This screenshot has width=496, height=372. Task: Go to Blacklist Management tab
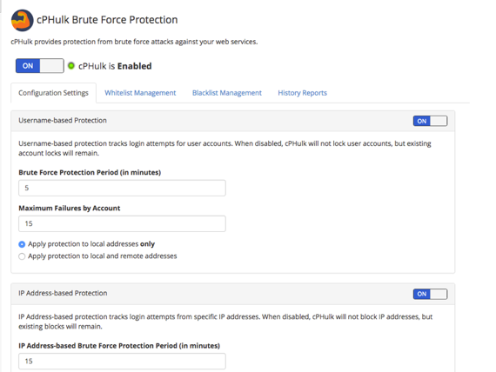pyautogui.click(x=227, y=93)
